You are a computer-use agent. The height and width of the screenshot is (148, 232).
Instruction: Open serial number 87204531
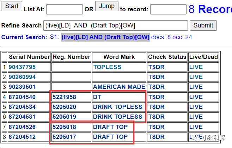(x=22, y=117)
